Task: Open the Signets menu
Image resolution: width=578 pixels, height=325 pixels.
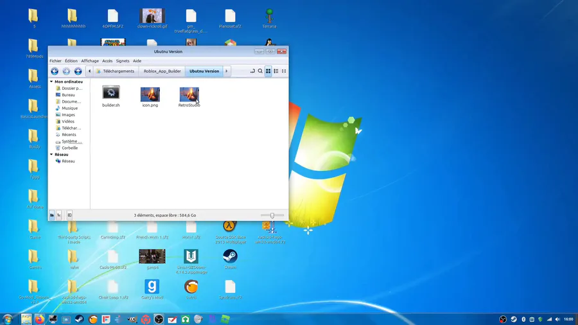Action: coord(123,61)
